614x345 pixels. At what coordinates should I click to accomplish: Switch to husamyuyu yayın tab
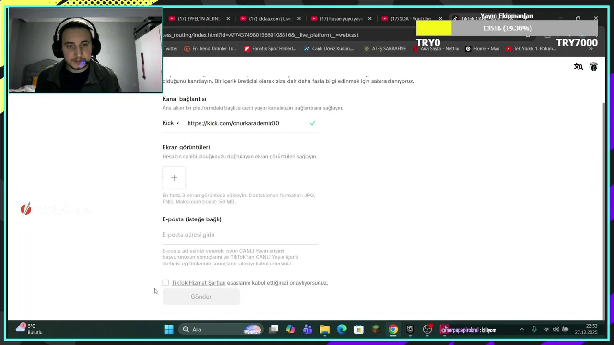[336, 19]
